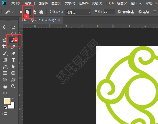Toggle the unchecked checkbox after 连续
158x124 pixels.
(154, 12)
